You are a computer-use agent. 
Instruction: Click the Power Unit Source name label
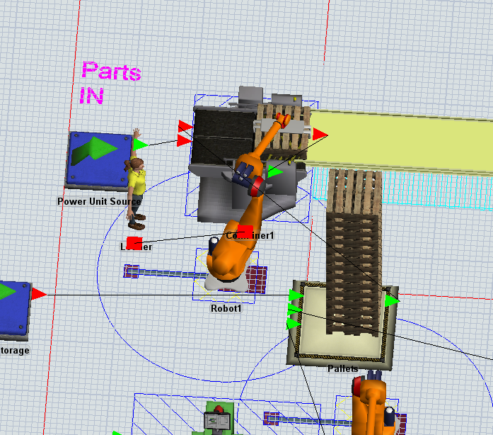tap(99, 201)
